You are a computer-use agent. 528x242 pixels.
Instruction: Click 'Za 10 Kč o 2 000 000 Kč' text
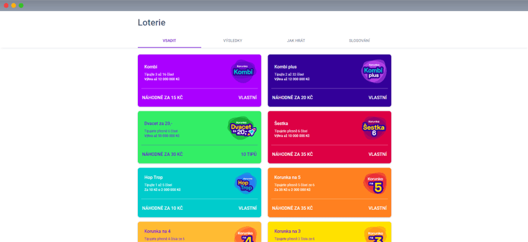[x=163, y=190]
